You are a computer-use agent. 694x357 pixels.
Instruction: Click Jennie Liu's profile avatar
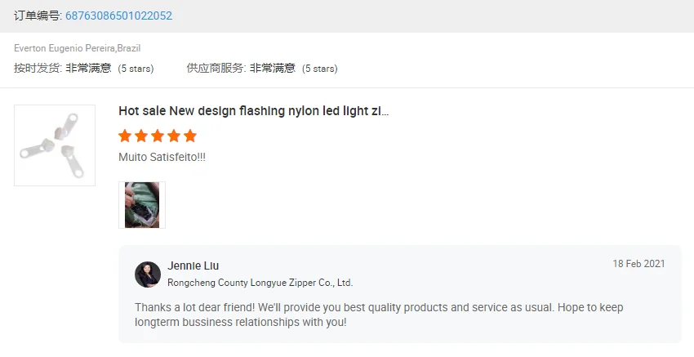click(148, 274)
